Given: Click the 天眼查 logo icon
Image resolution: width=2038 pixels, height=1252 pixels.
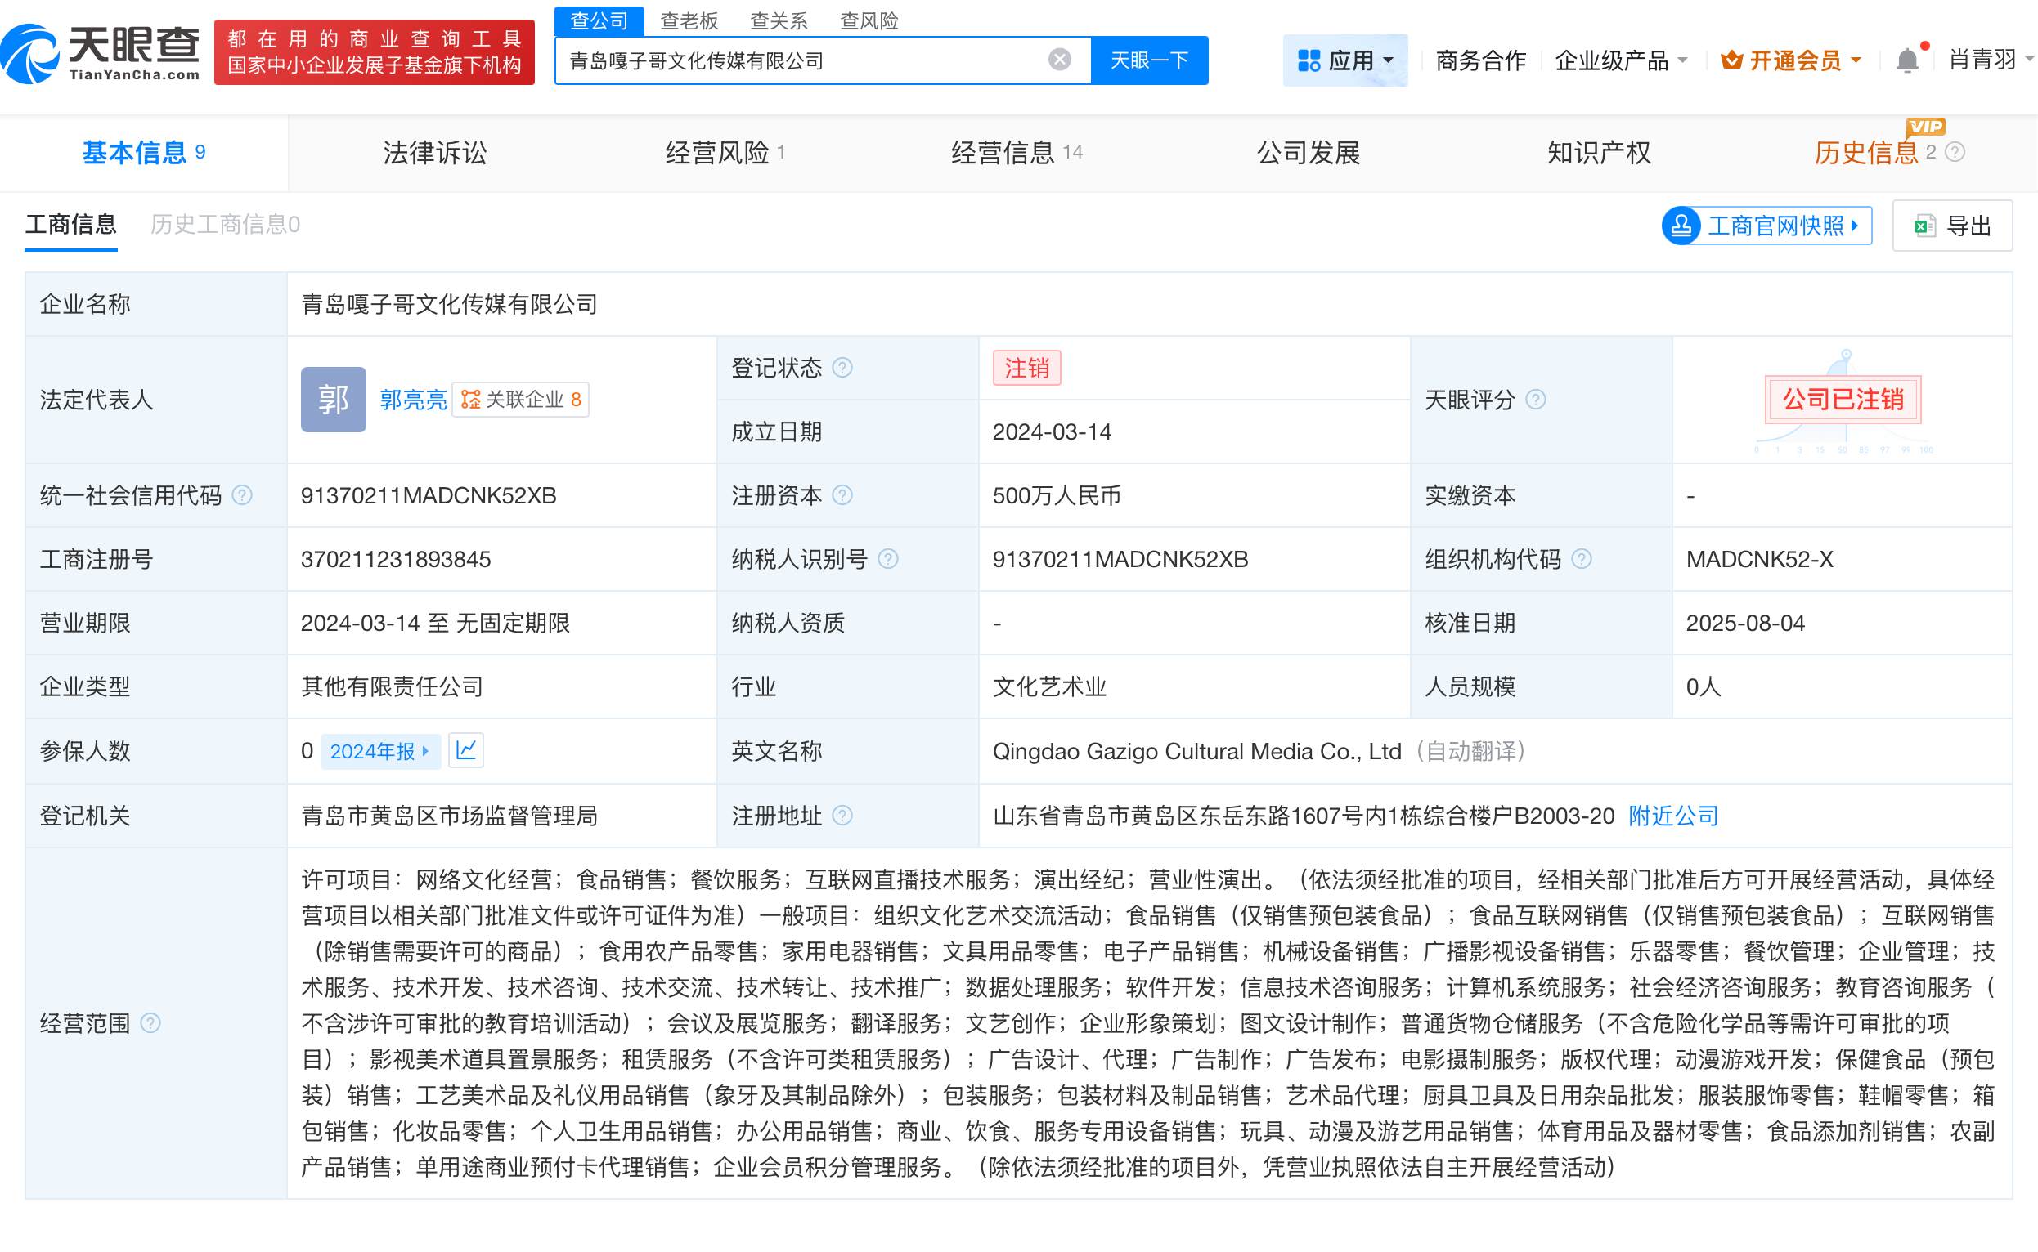Looking at the screenshot, I should click(x=30, y=51).
